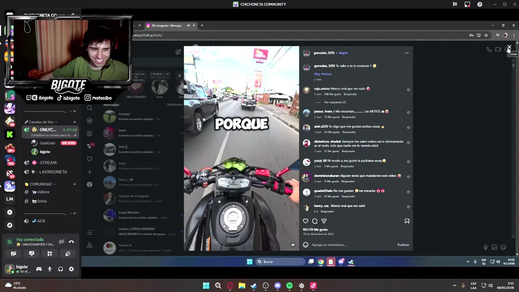Screen dimensions: 519x292
Task: Like the jeezus_1nein_r comment heart
Action: [x=408, y=113]
